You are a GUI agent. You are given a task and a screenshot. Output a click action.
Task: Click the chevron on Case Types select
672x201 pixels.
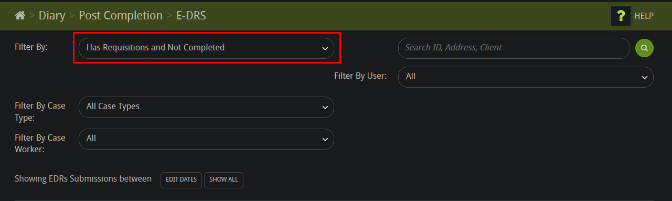point(325,107)
